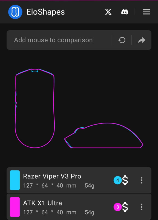
Task: Focus the Add mouse to comparison field
Action: coord(59,40)
